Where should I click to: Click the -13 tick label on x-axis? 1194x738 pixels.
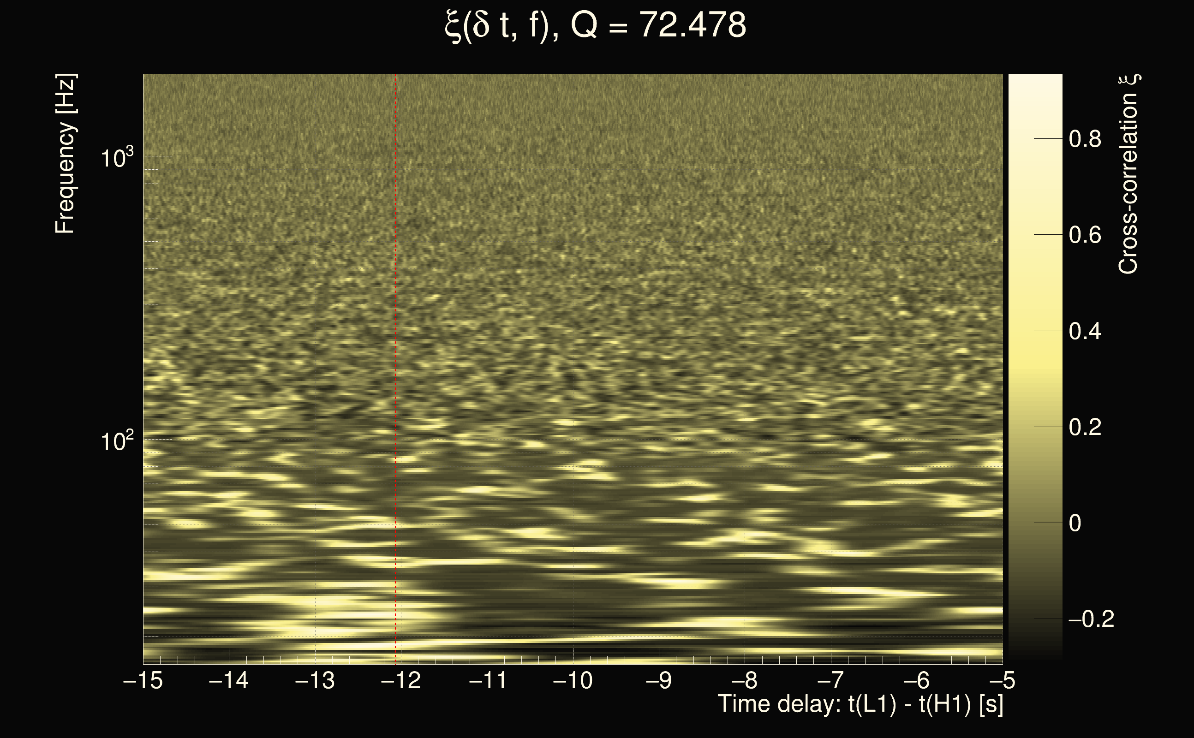[315, 680]
